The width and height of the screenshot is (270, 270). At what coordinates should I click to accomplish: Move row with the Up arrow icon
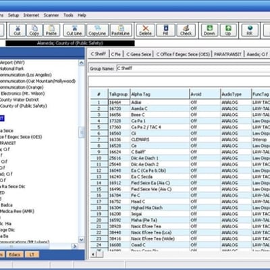pyautogui.click(x=228, y=30)
